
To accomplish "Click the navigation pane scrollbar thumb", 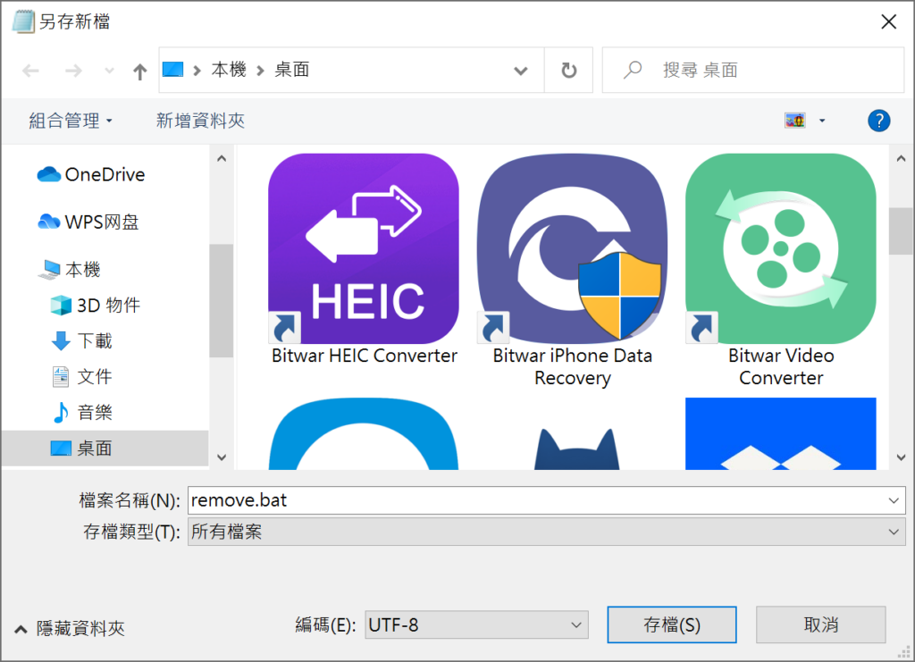I will [222, 300].
